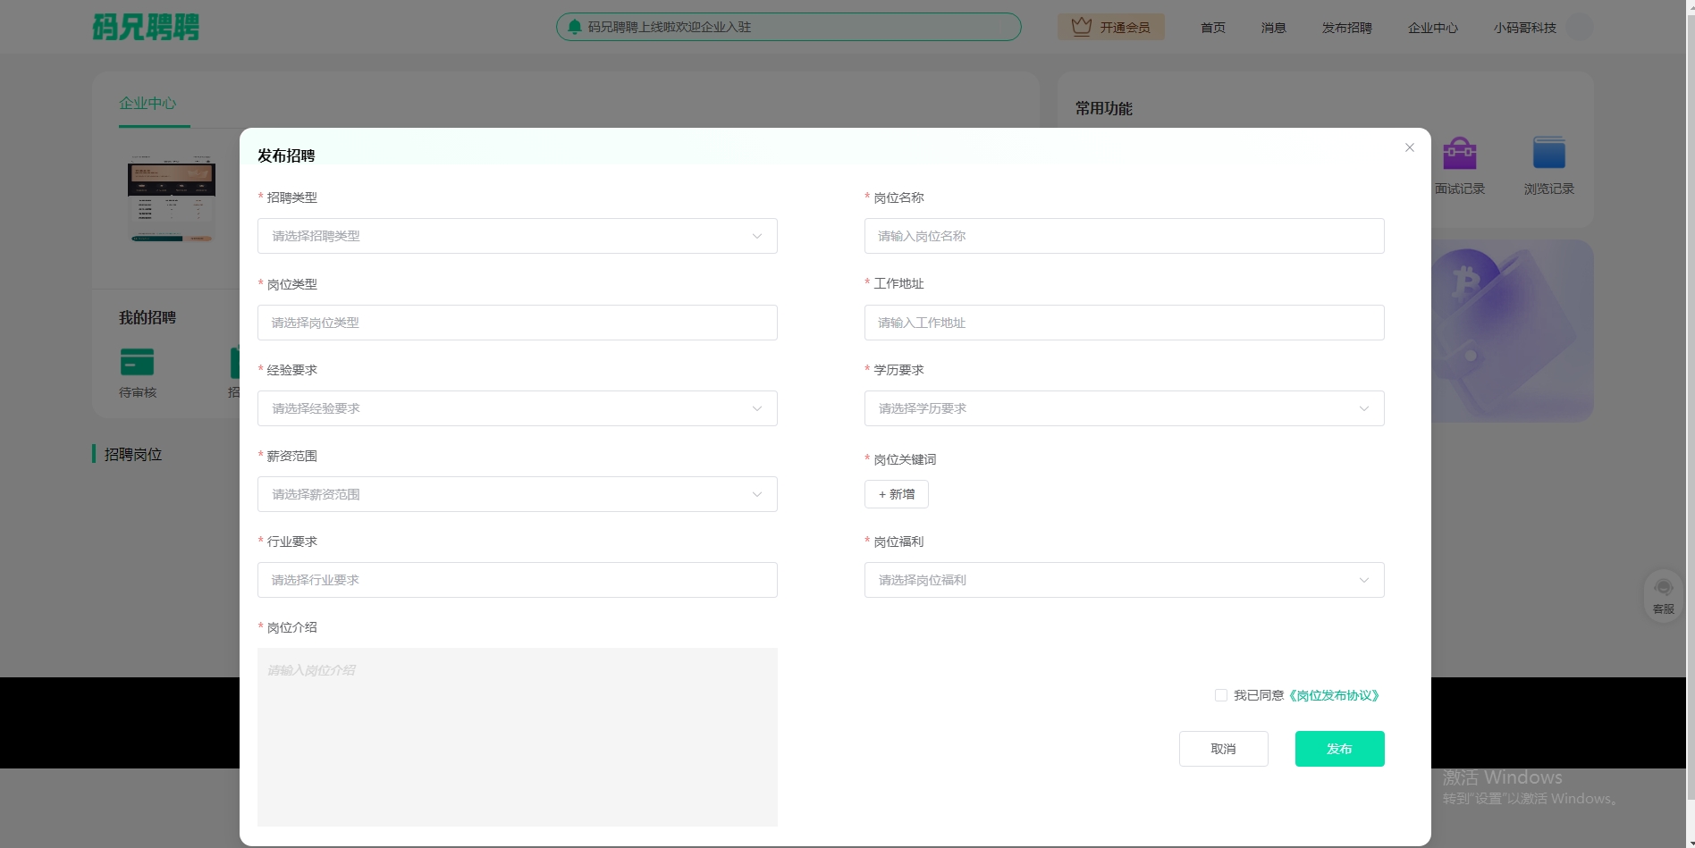Viewport: 1695px width, 848px height.
Task: Click the green 发布 publish button
Action: tap(1339, 749)
